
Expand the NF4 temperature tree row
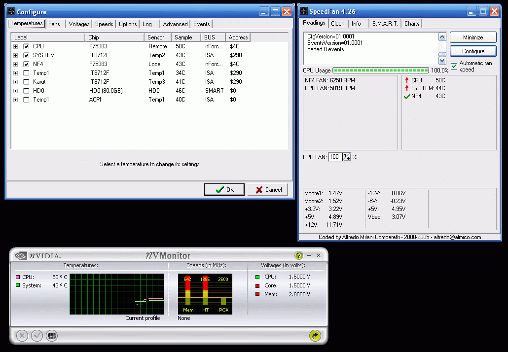pyautogui.click(x=16, y=64)
